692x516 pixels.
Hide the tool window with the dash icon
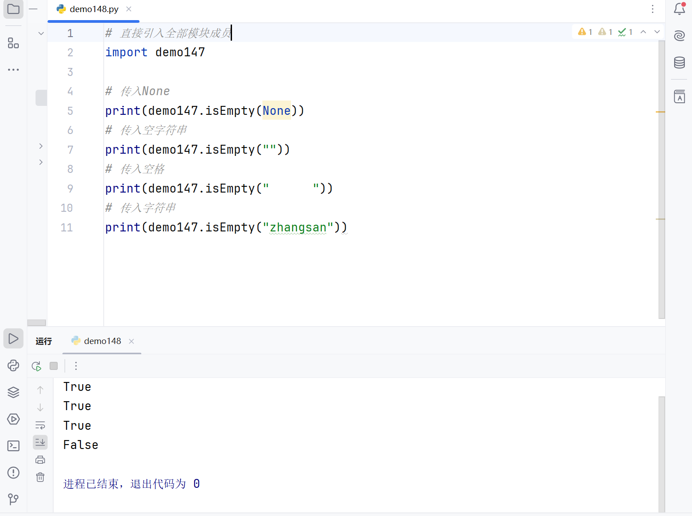(x=33, y=9)
